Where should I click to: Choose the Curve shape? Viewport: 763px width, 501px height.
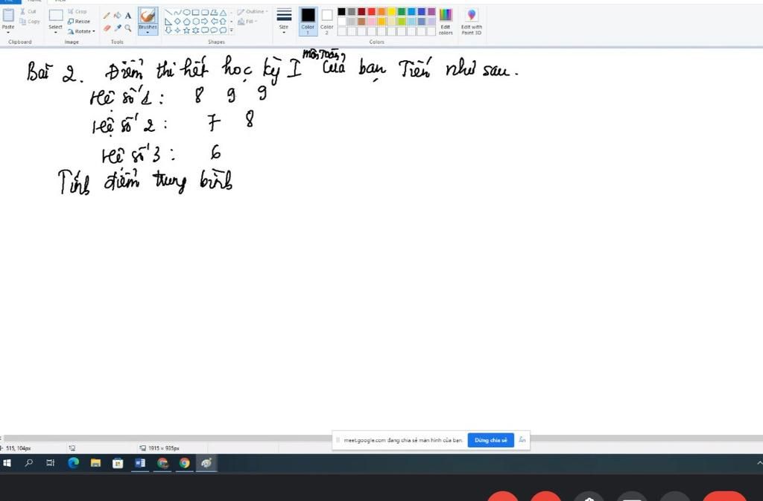[x=177, y=12]
